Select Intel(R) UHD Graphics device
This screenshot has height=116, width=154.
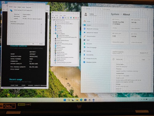pyautogui.click(x=64, y=35)
